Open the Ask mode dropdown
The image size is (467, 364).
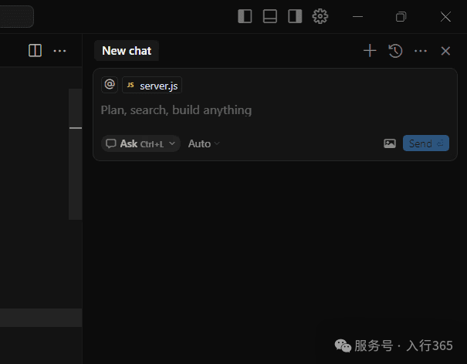141,143
